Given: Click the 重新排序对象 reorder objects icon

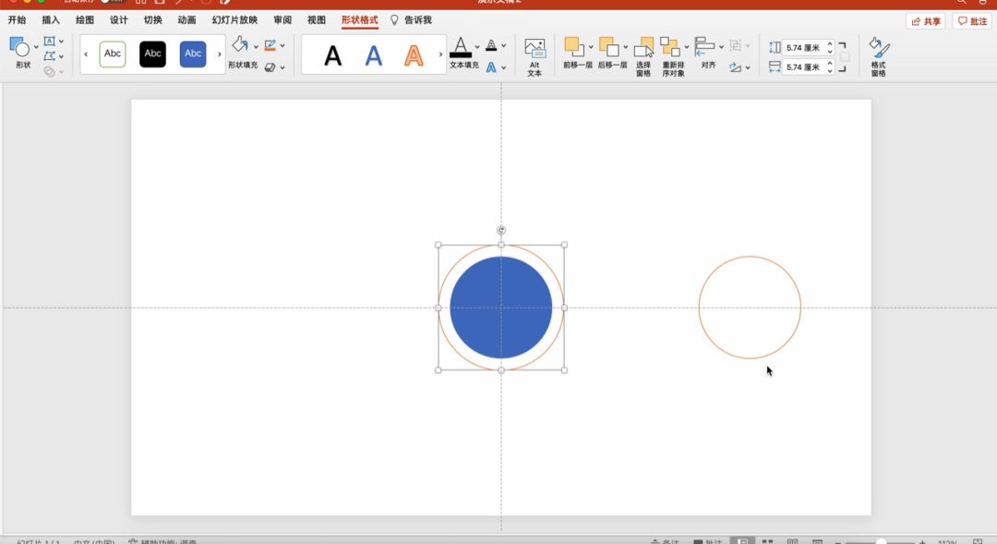Looking at the screenshot, I should (670, 46).
